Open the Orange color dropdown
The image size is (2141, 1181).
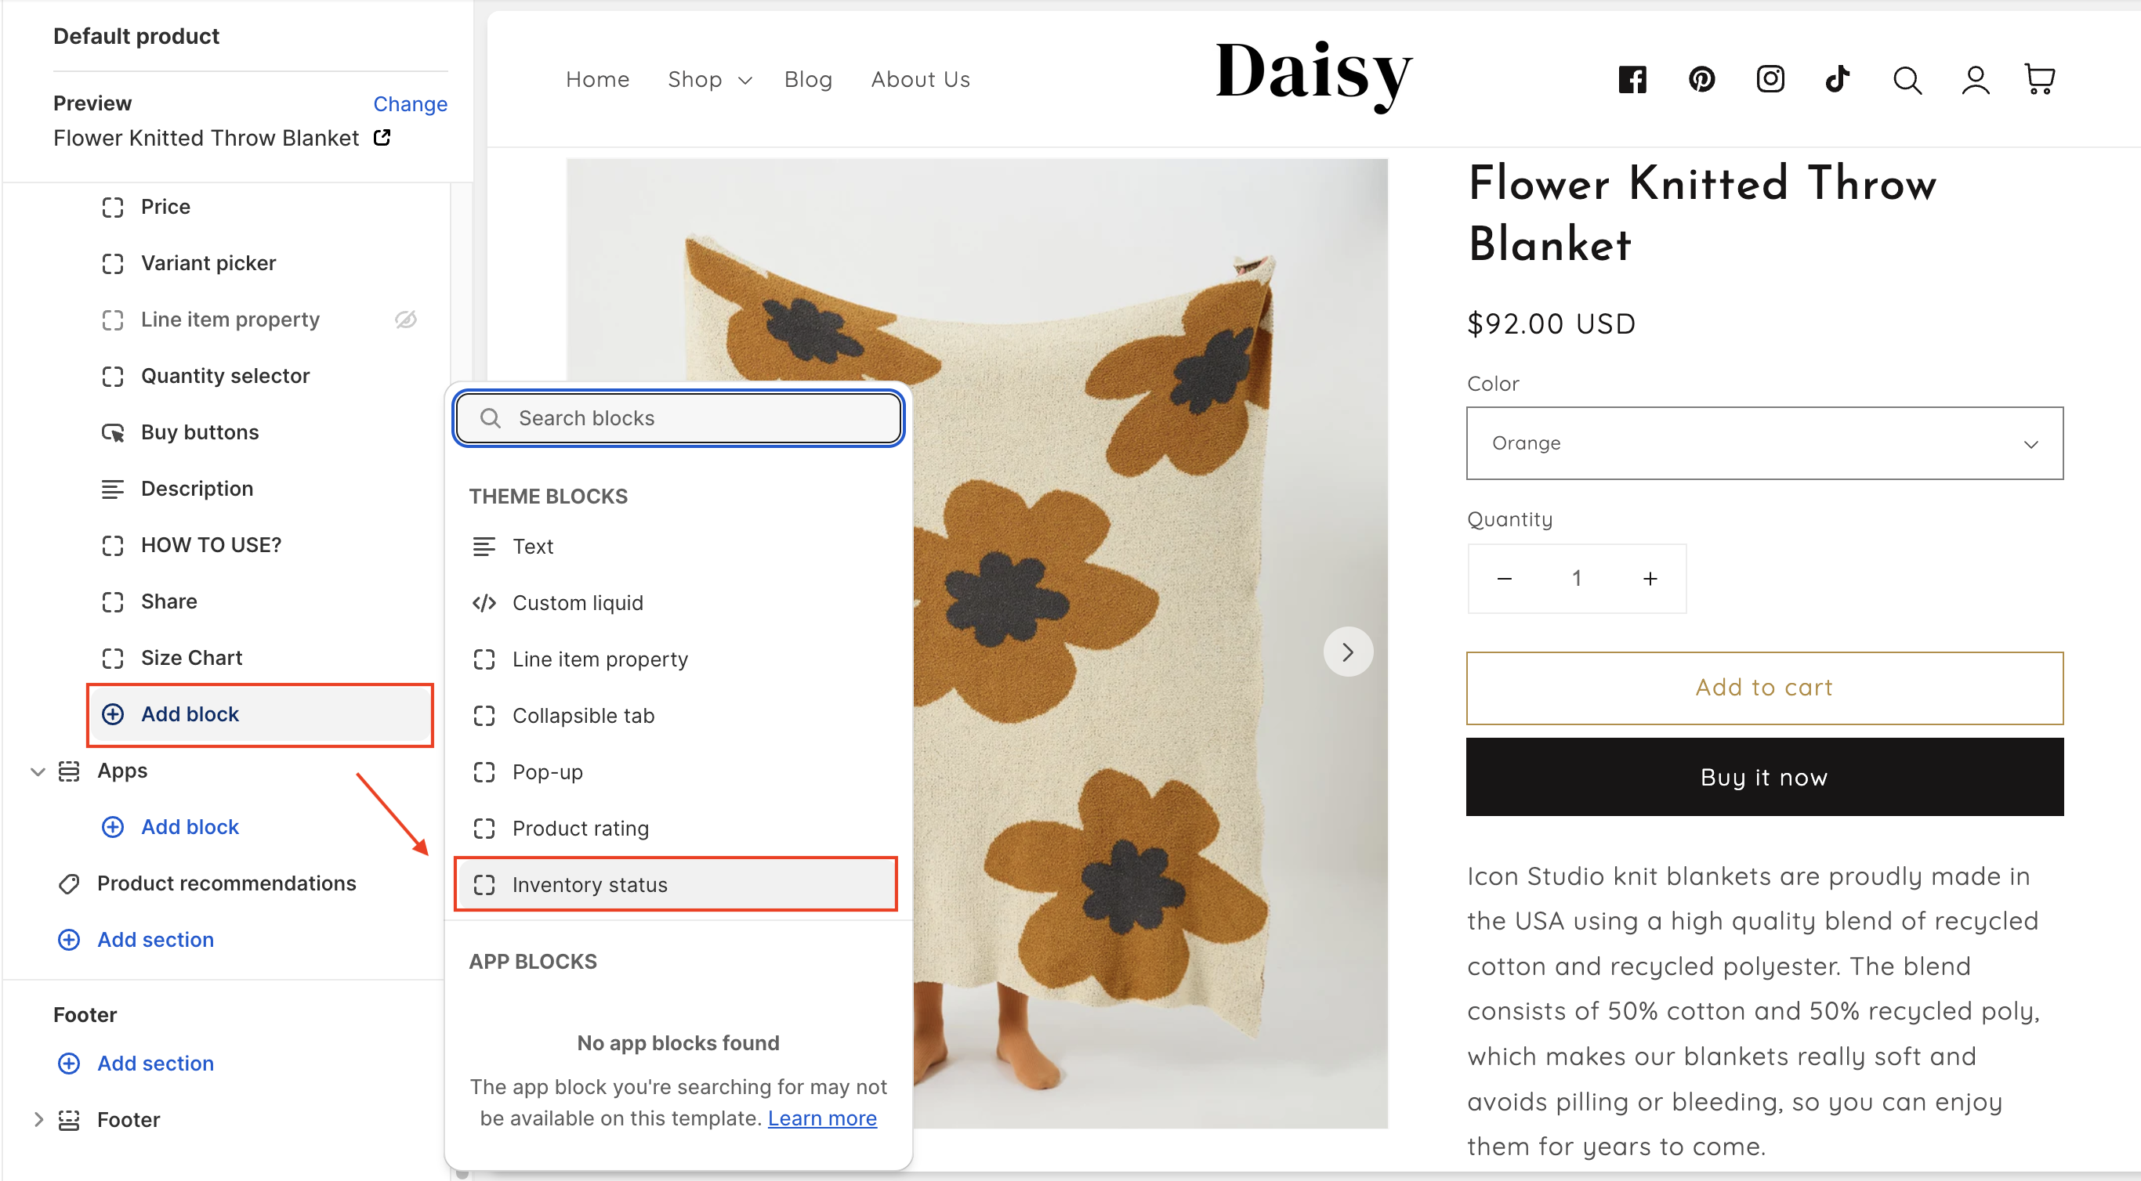1764,443
